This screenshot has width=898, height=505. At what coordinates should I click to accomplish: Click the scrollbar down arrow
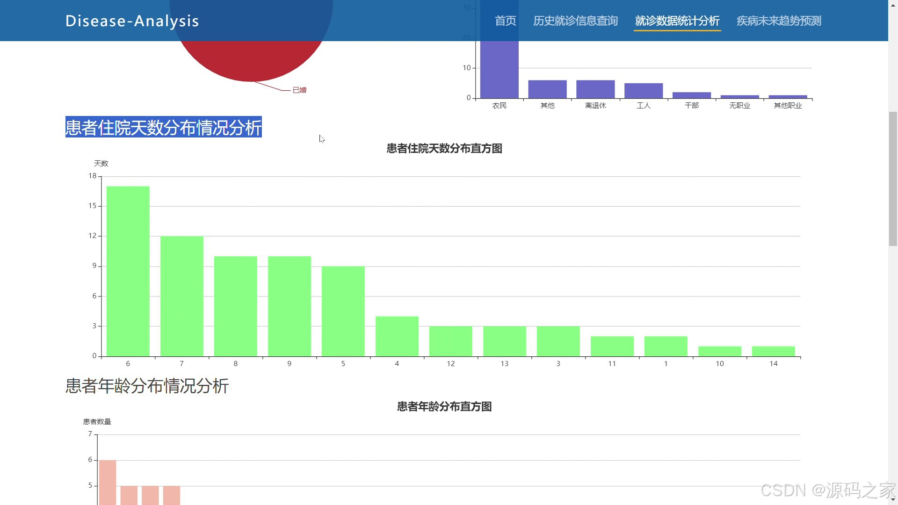click(893, 501)
